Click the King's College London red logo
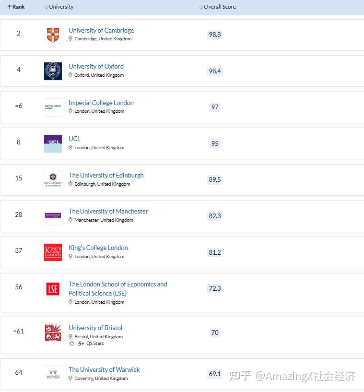The height and width of the screenshot is (392, 364). click(53, 252)
